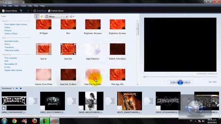The height and width of the screenshot is (124, 221).
Task: Open the View menu
Action: (x=16, y=6)
